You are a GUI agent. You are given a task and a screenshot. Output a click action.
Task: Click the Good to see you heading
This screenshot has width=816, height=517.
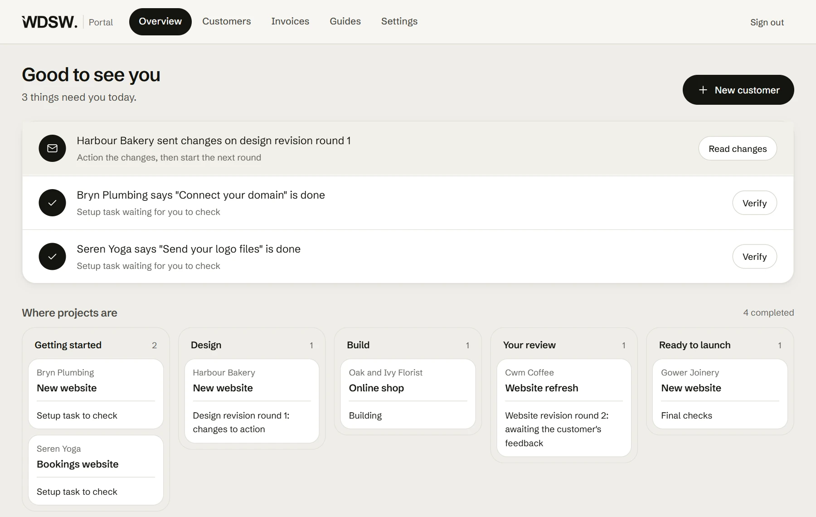coord(91,75)
